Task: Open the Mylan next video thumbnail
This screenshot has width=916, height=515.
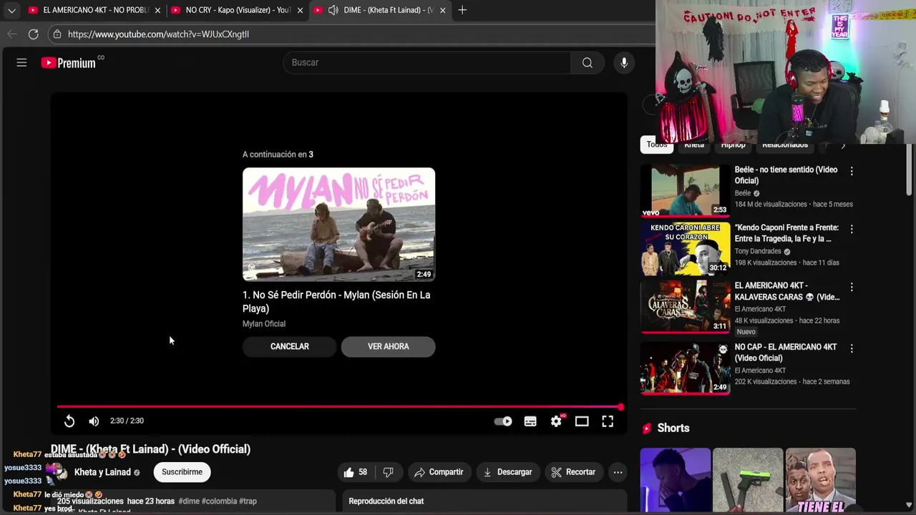Action: [x=338, y=225]
